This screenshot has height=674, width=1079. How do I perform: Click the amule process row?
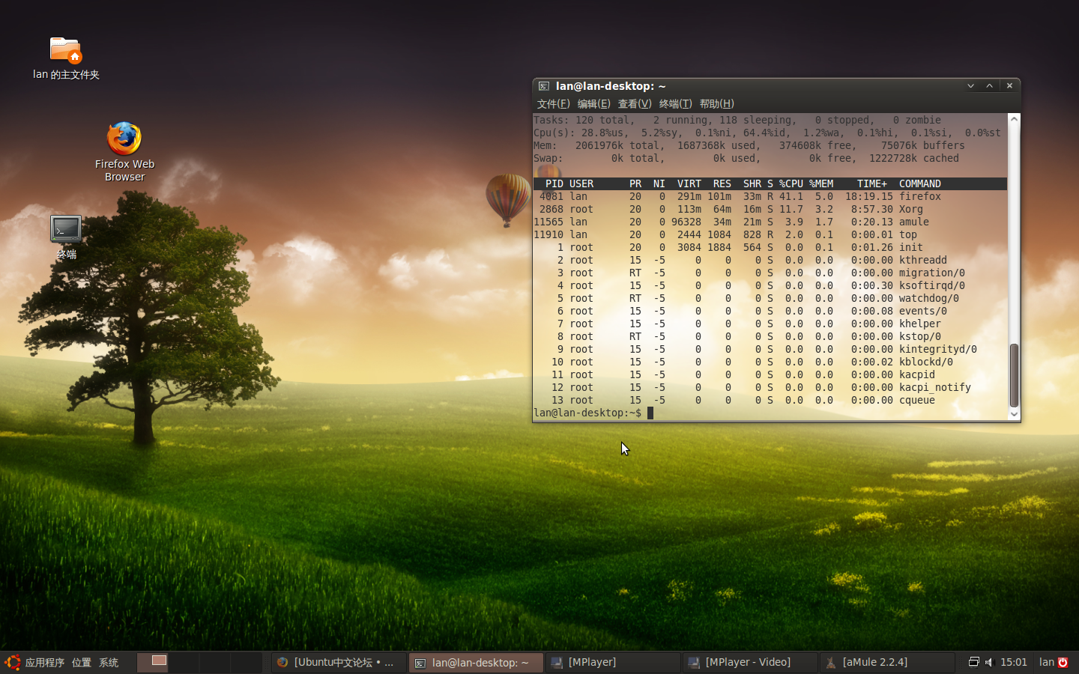pyautogui.click(x=770, y=222)
